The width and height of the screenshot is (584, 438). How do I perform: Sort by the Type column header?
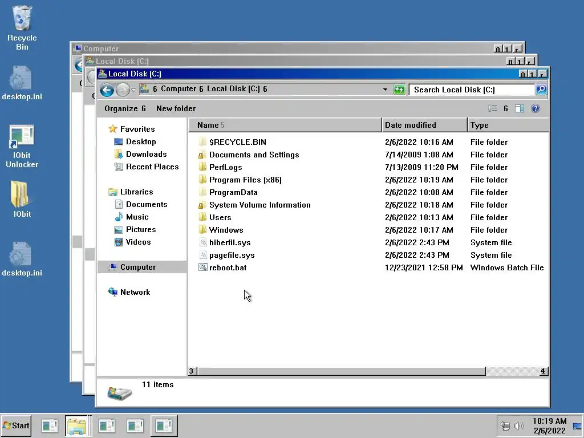(x=508, y=125)
